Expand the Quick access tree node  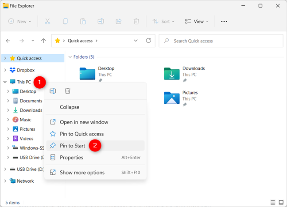(x=5, y=58)
